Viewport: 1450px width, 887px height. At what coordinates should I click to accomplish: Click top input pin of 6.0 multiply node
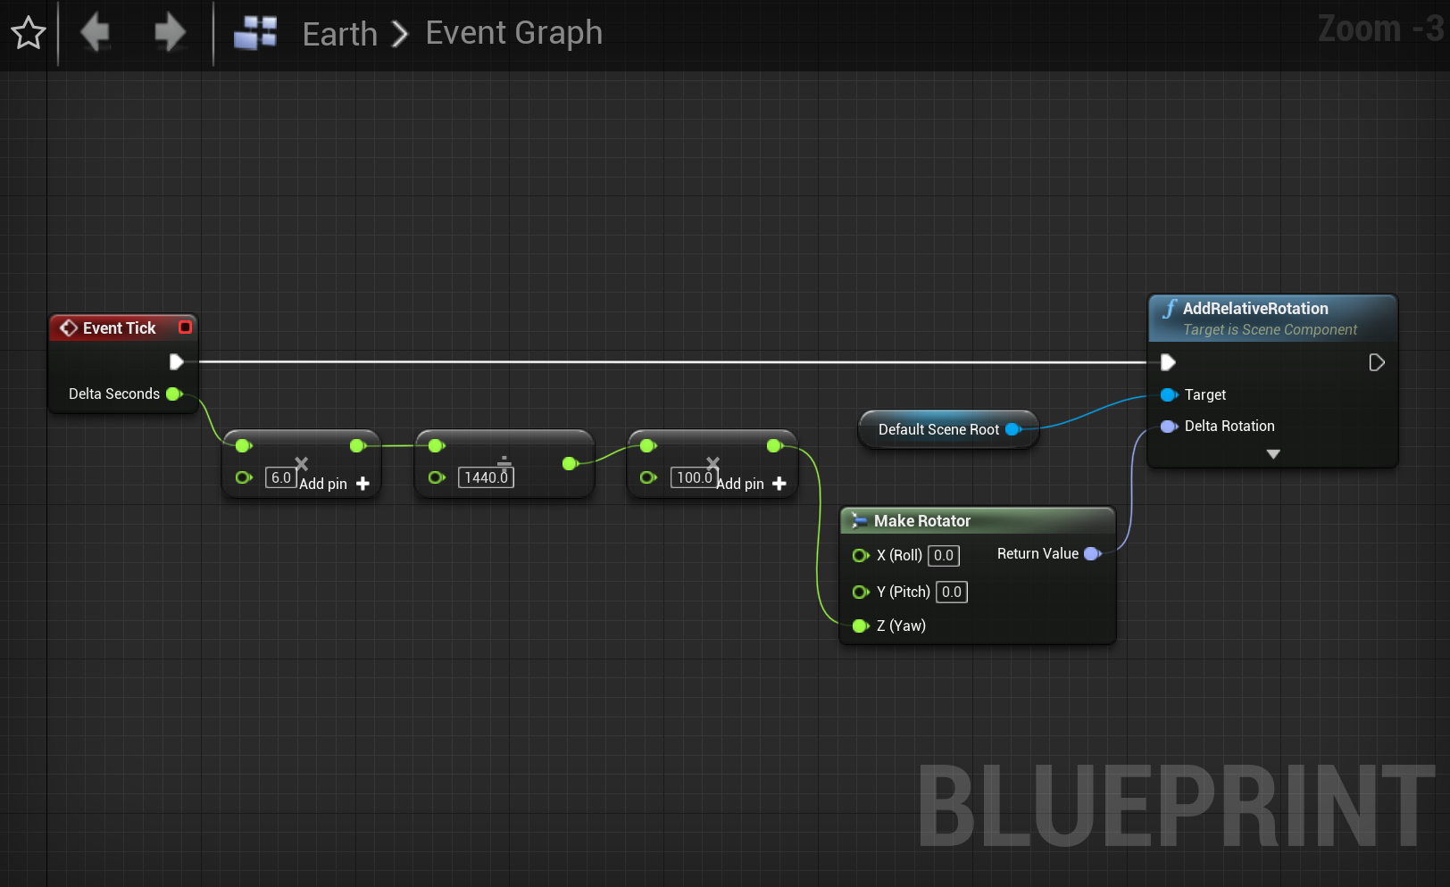[244, 445]
